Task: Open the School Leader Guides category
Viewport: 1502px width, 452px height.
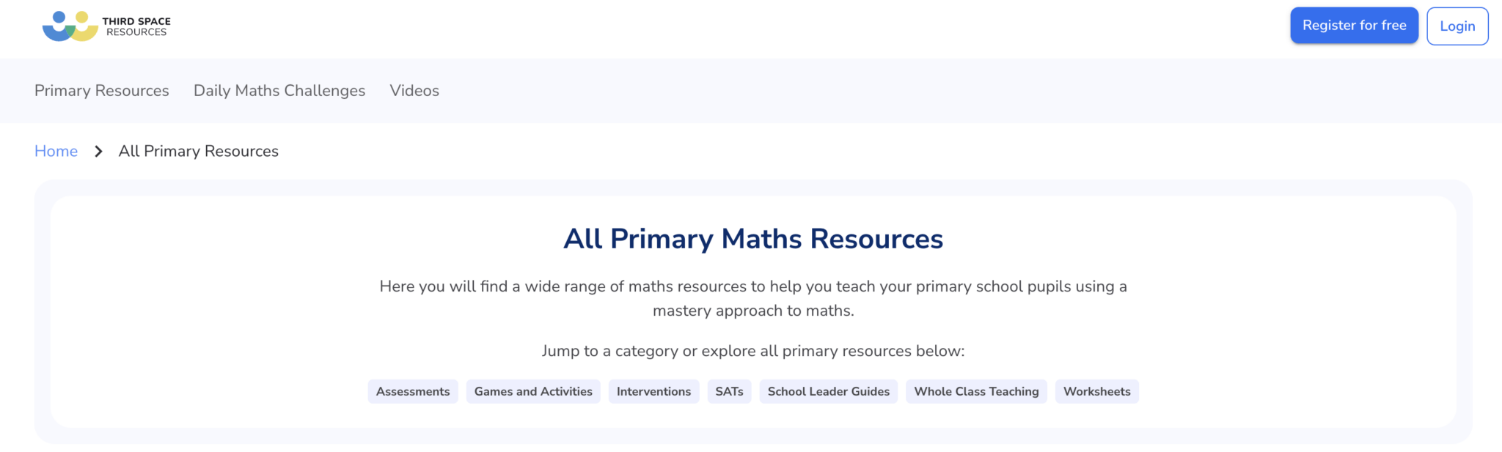Action: point(828,391)
